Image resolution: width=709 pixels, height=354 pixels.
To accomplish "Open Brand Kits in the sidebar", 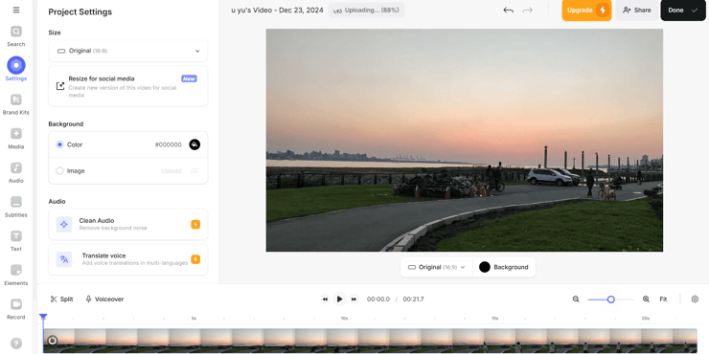I will 16,104.
